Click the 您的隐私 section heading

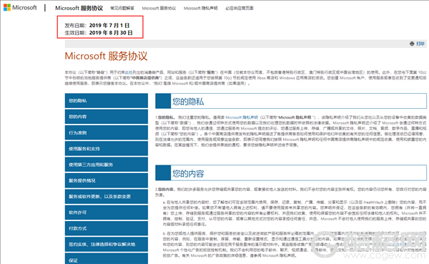(x=188, y=102)
